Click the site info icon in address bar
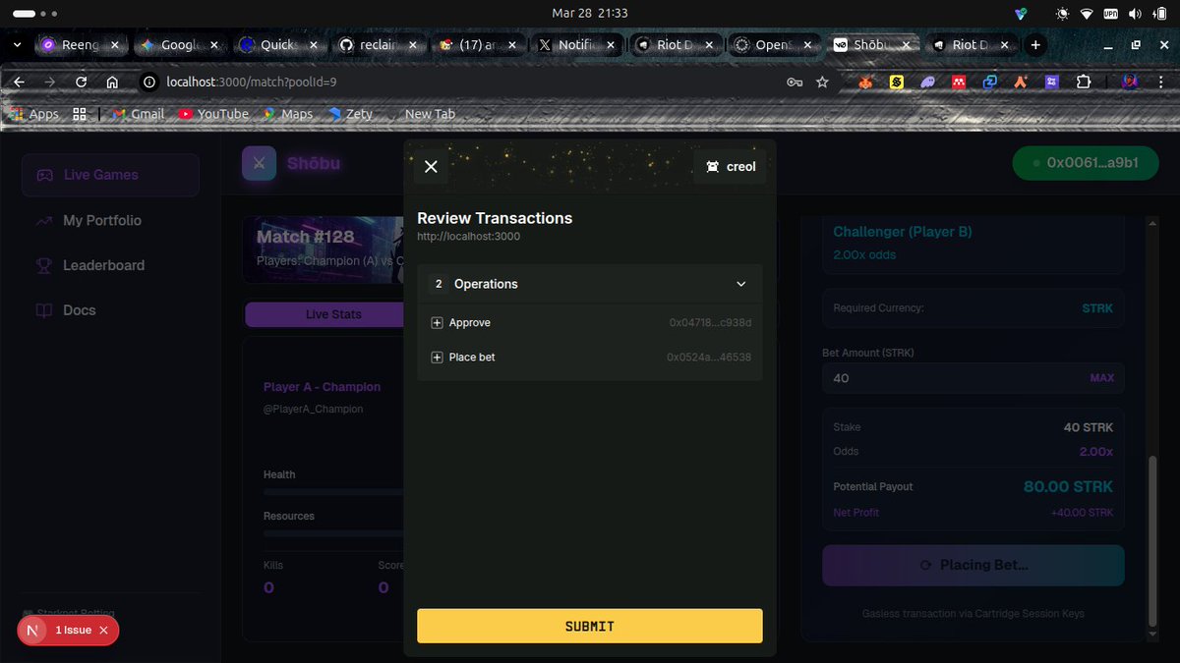This screenshot has height=663, width=1180. pos(150,83)
